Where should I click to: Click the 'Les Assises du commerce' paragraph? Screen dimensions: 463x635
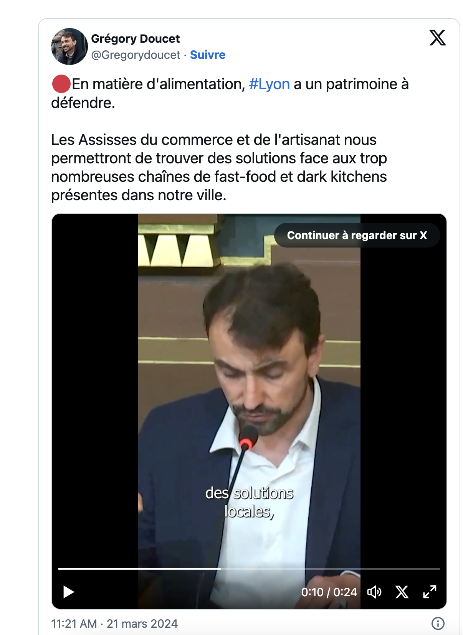(219, 168)
